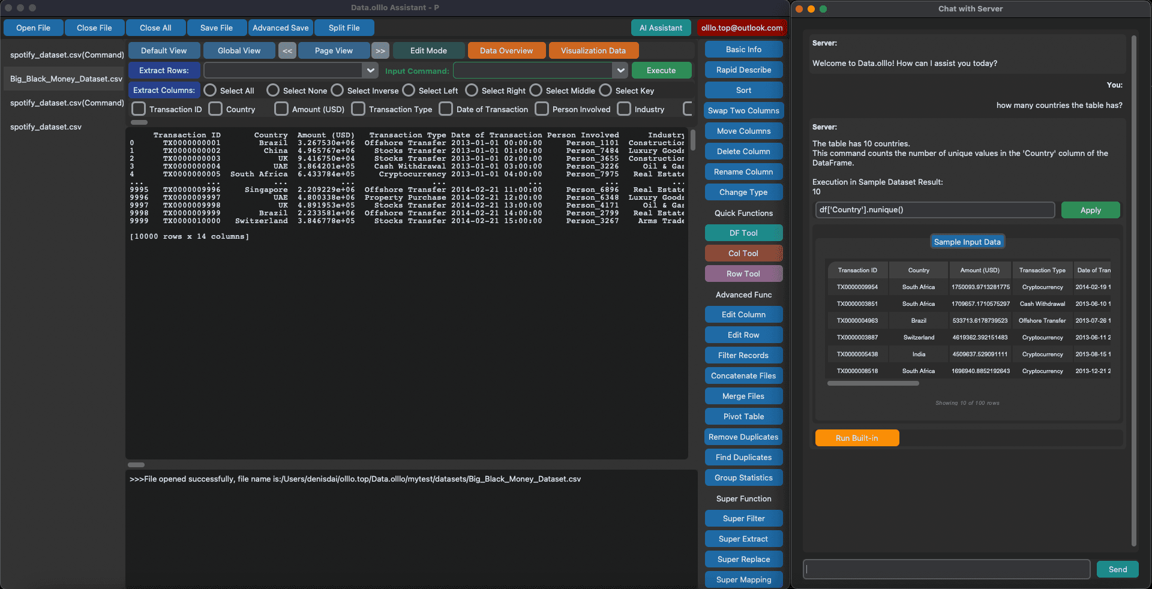Click the chat message input field
This screenshot has height=589, width=1152.
click(x=946, y=569)
